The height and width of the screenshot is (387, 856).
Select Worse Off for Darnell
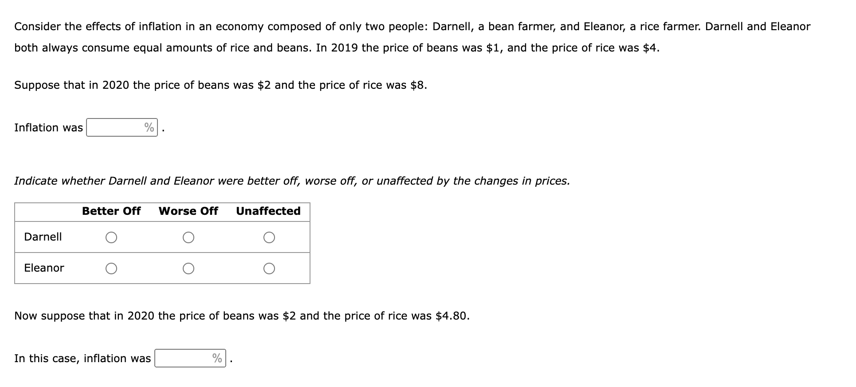(188, 238)
